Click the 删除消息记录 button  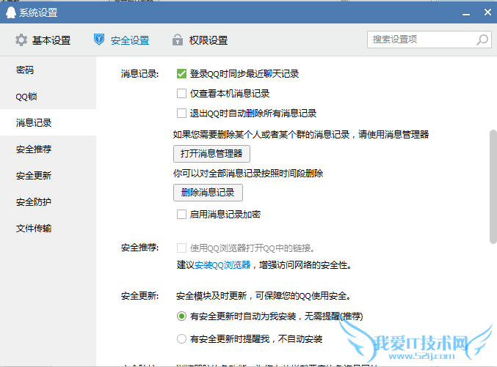(208, 193)
